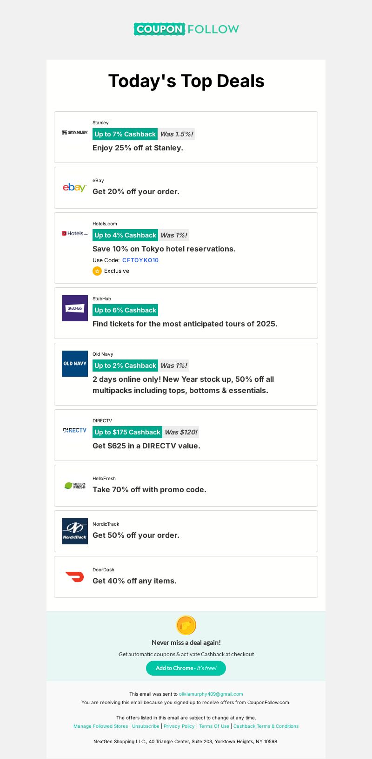Open Up to 7% Cashback Stanley offer

(125, 134)
